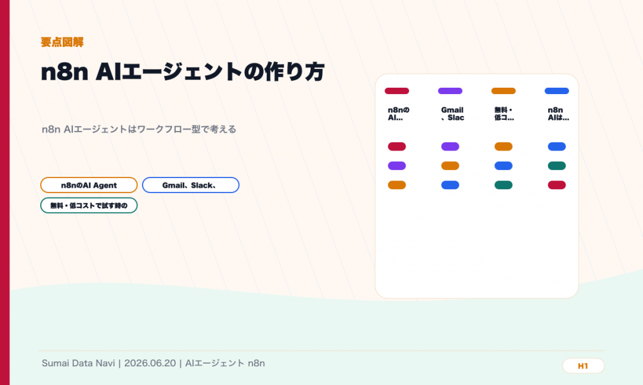Click the purple bar above 'Gmail 、Slac'
Viewport: 643px width, 385px height.
click(x=450, y=91)
